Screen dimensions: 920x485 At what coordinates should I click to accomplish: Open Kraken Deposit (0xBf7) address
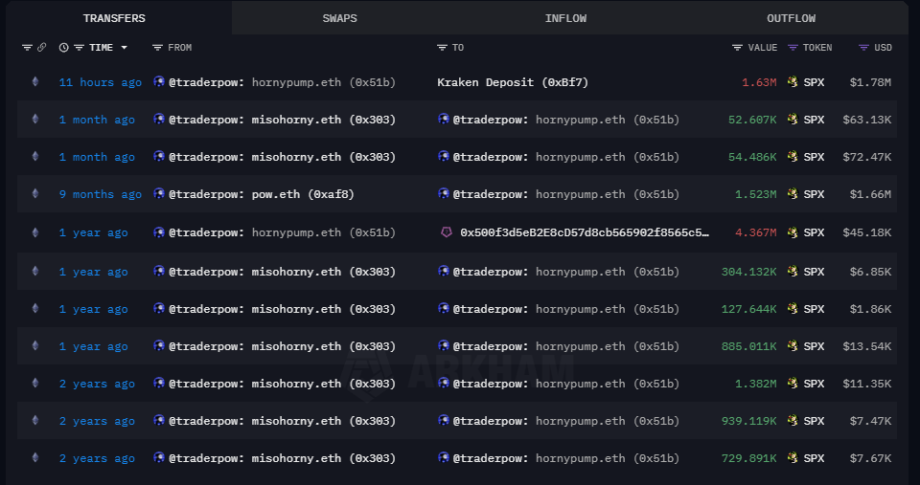pos(513,82)
